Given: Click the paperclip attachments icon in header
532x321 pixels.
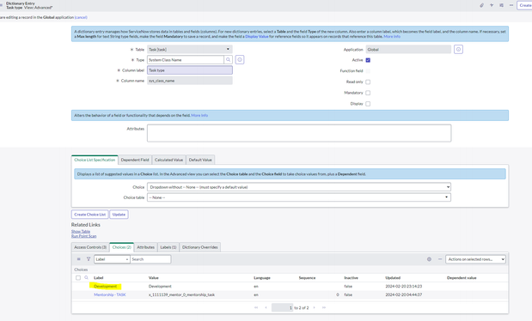Looking at the screenshot, I should 481,5.
